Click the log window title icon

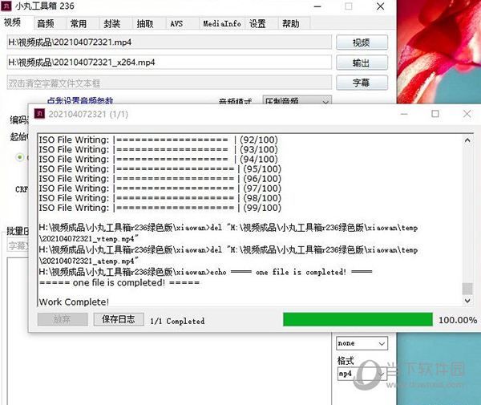coord(39,114)
